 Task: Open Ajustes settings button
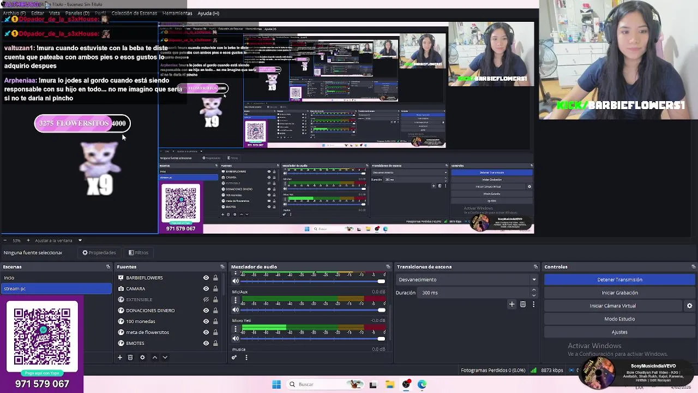[619, 332]
